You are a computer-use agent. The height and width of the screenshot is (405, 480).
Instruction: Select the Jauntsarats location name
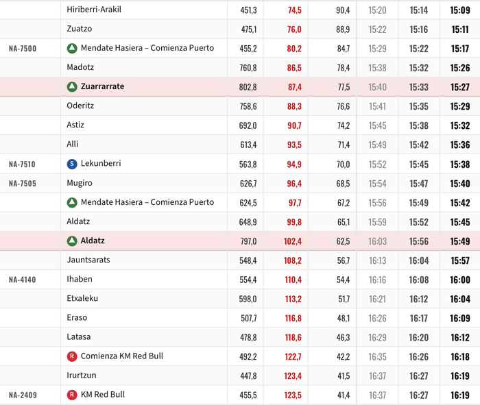(x=88, y=260)
